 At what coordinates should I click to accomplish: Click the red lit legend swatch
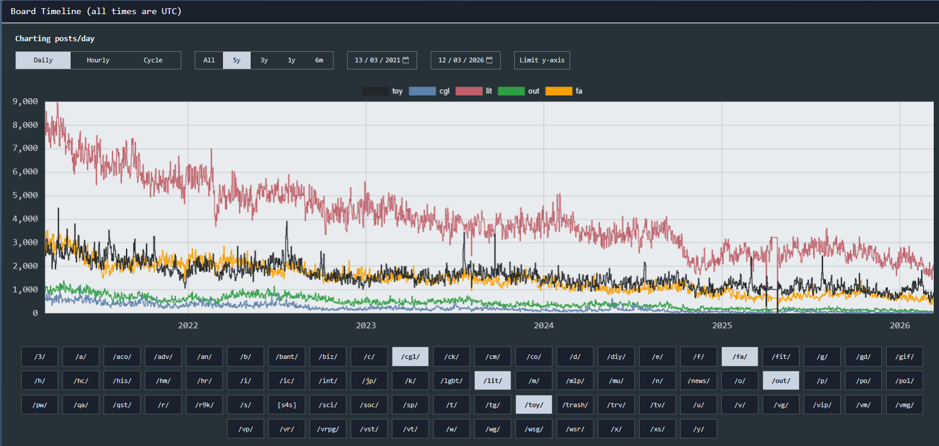[x=469, y=91]
